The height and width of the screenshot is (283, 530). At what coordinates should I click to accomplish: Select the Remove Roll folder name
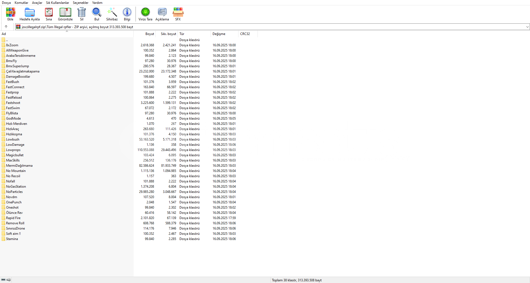15,223
